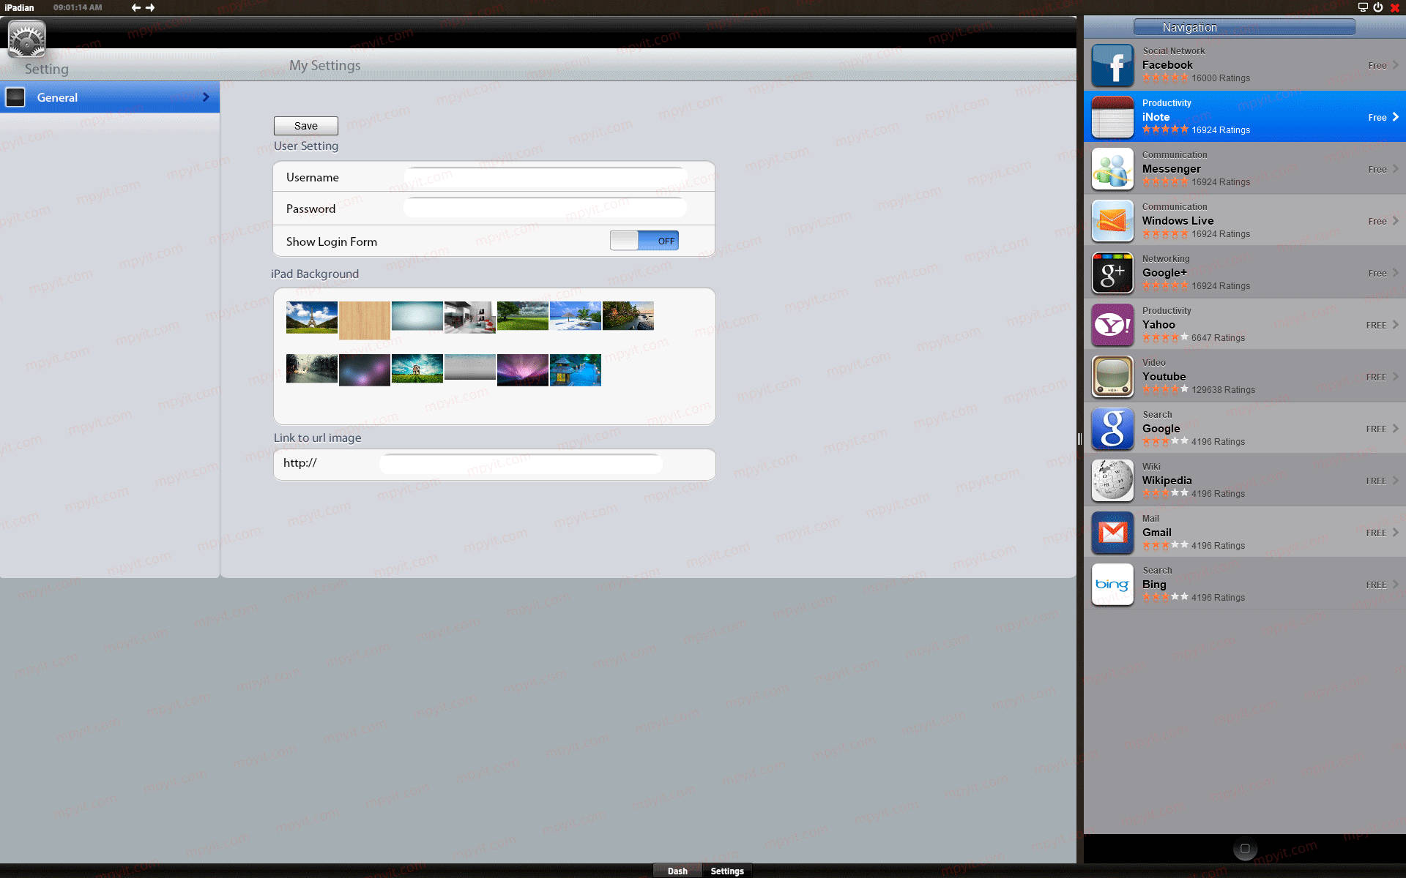Open the Wikipedia globe icon
The height and width of the screenshot is (878, 1406).
point(1112,481)
